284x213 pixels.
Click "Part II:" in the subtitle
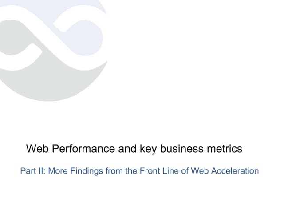coord(33,171)
